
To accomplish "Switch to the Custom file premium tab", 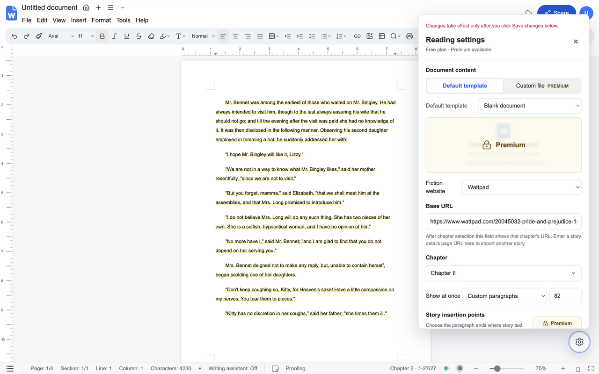I will point(542,86).
